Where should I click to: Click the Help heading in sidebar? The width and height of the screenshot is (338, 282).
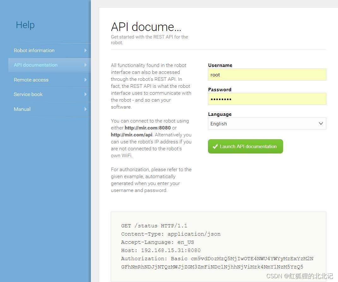click(25, 25)
